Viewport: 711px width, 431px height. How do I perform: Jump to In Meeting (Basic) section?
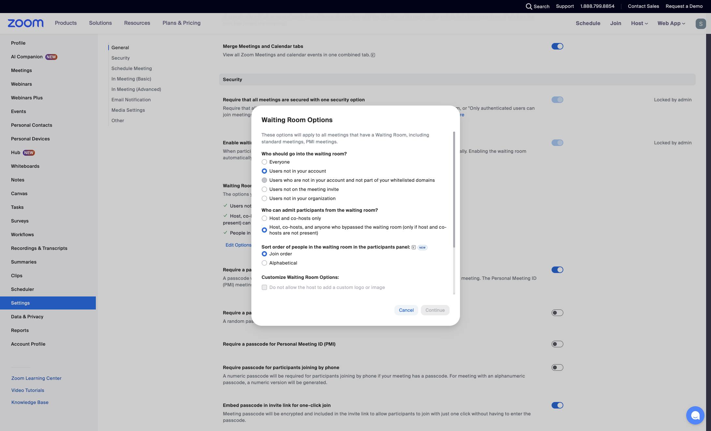[x=131, y=79]
